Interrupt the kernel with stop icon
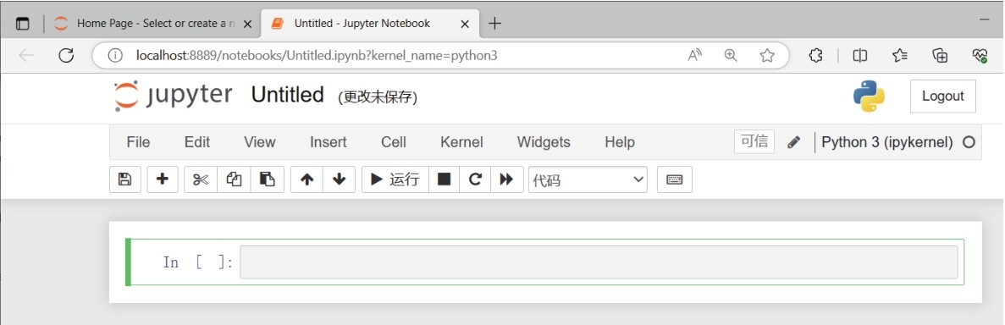Viewport: 1005px width, 325px height. (444, 179)
